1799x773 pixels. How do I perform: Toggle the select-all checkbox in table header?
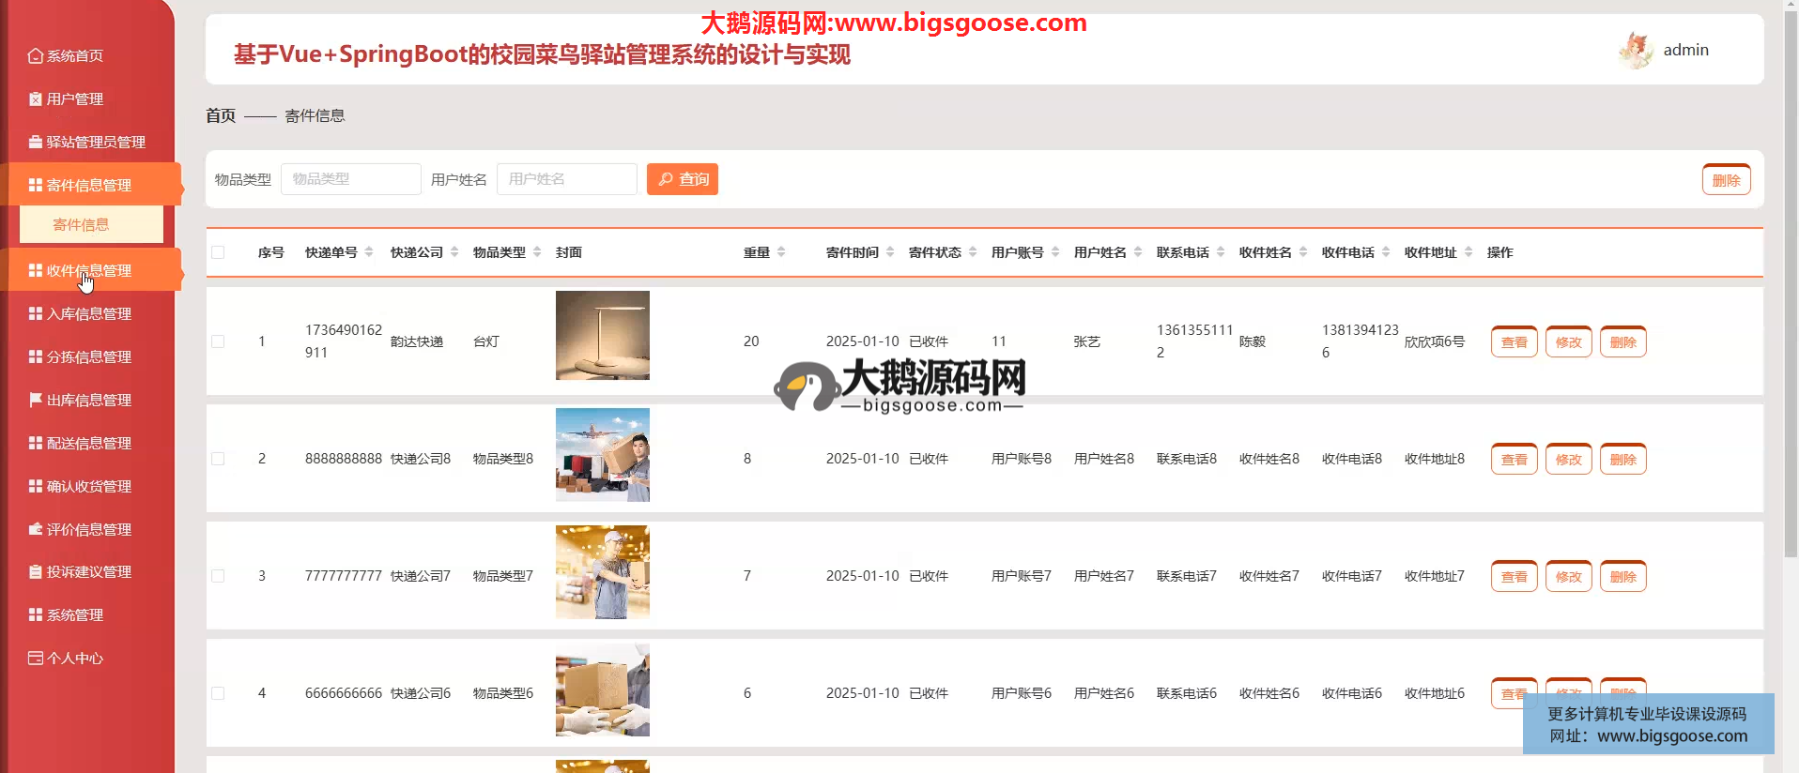pyautogui.click(x=218, y=252)
